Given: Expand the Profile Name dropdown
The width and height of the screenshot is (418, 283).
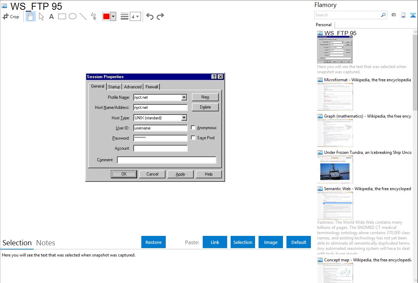Looking at the screenshot, I should click(x=184, y=97).
